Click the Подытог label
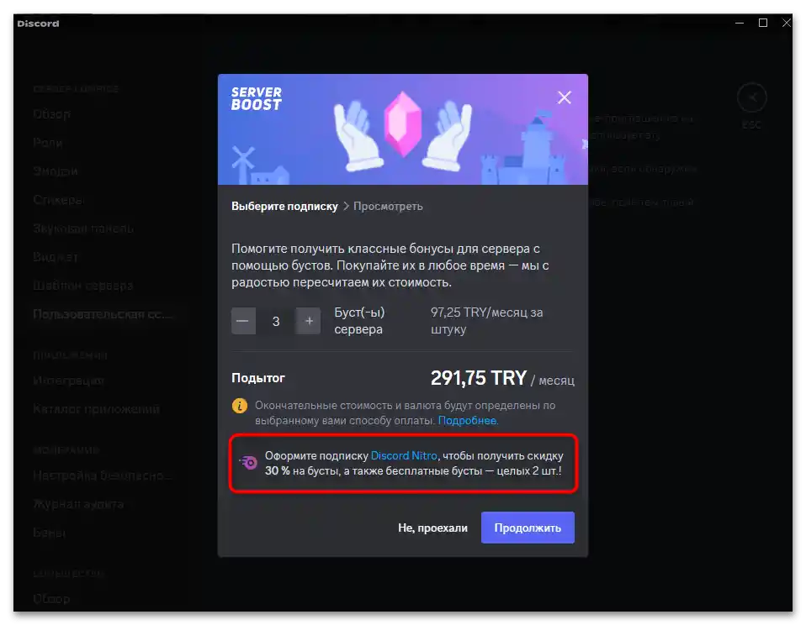 point(258,378)
